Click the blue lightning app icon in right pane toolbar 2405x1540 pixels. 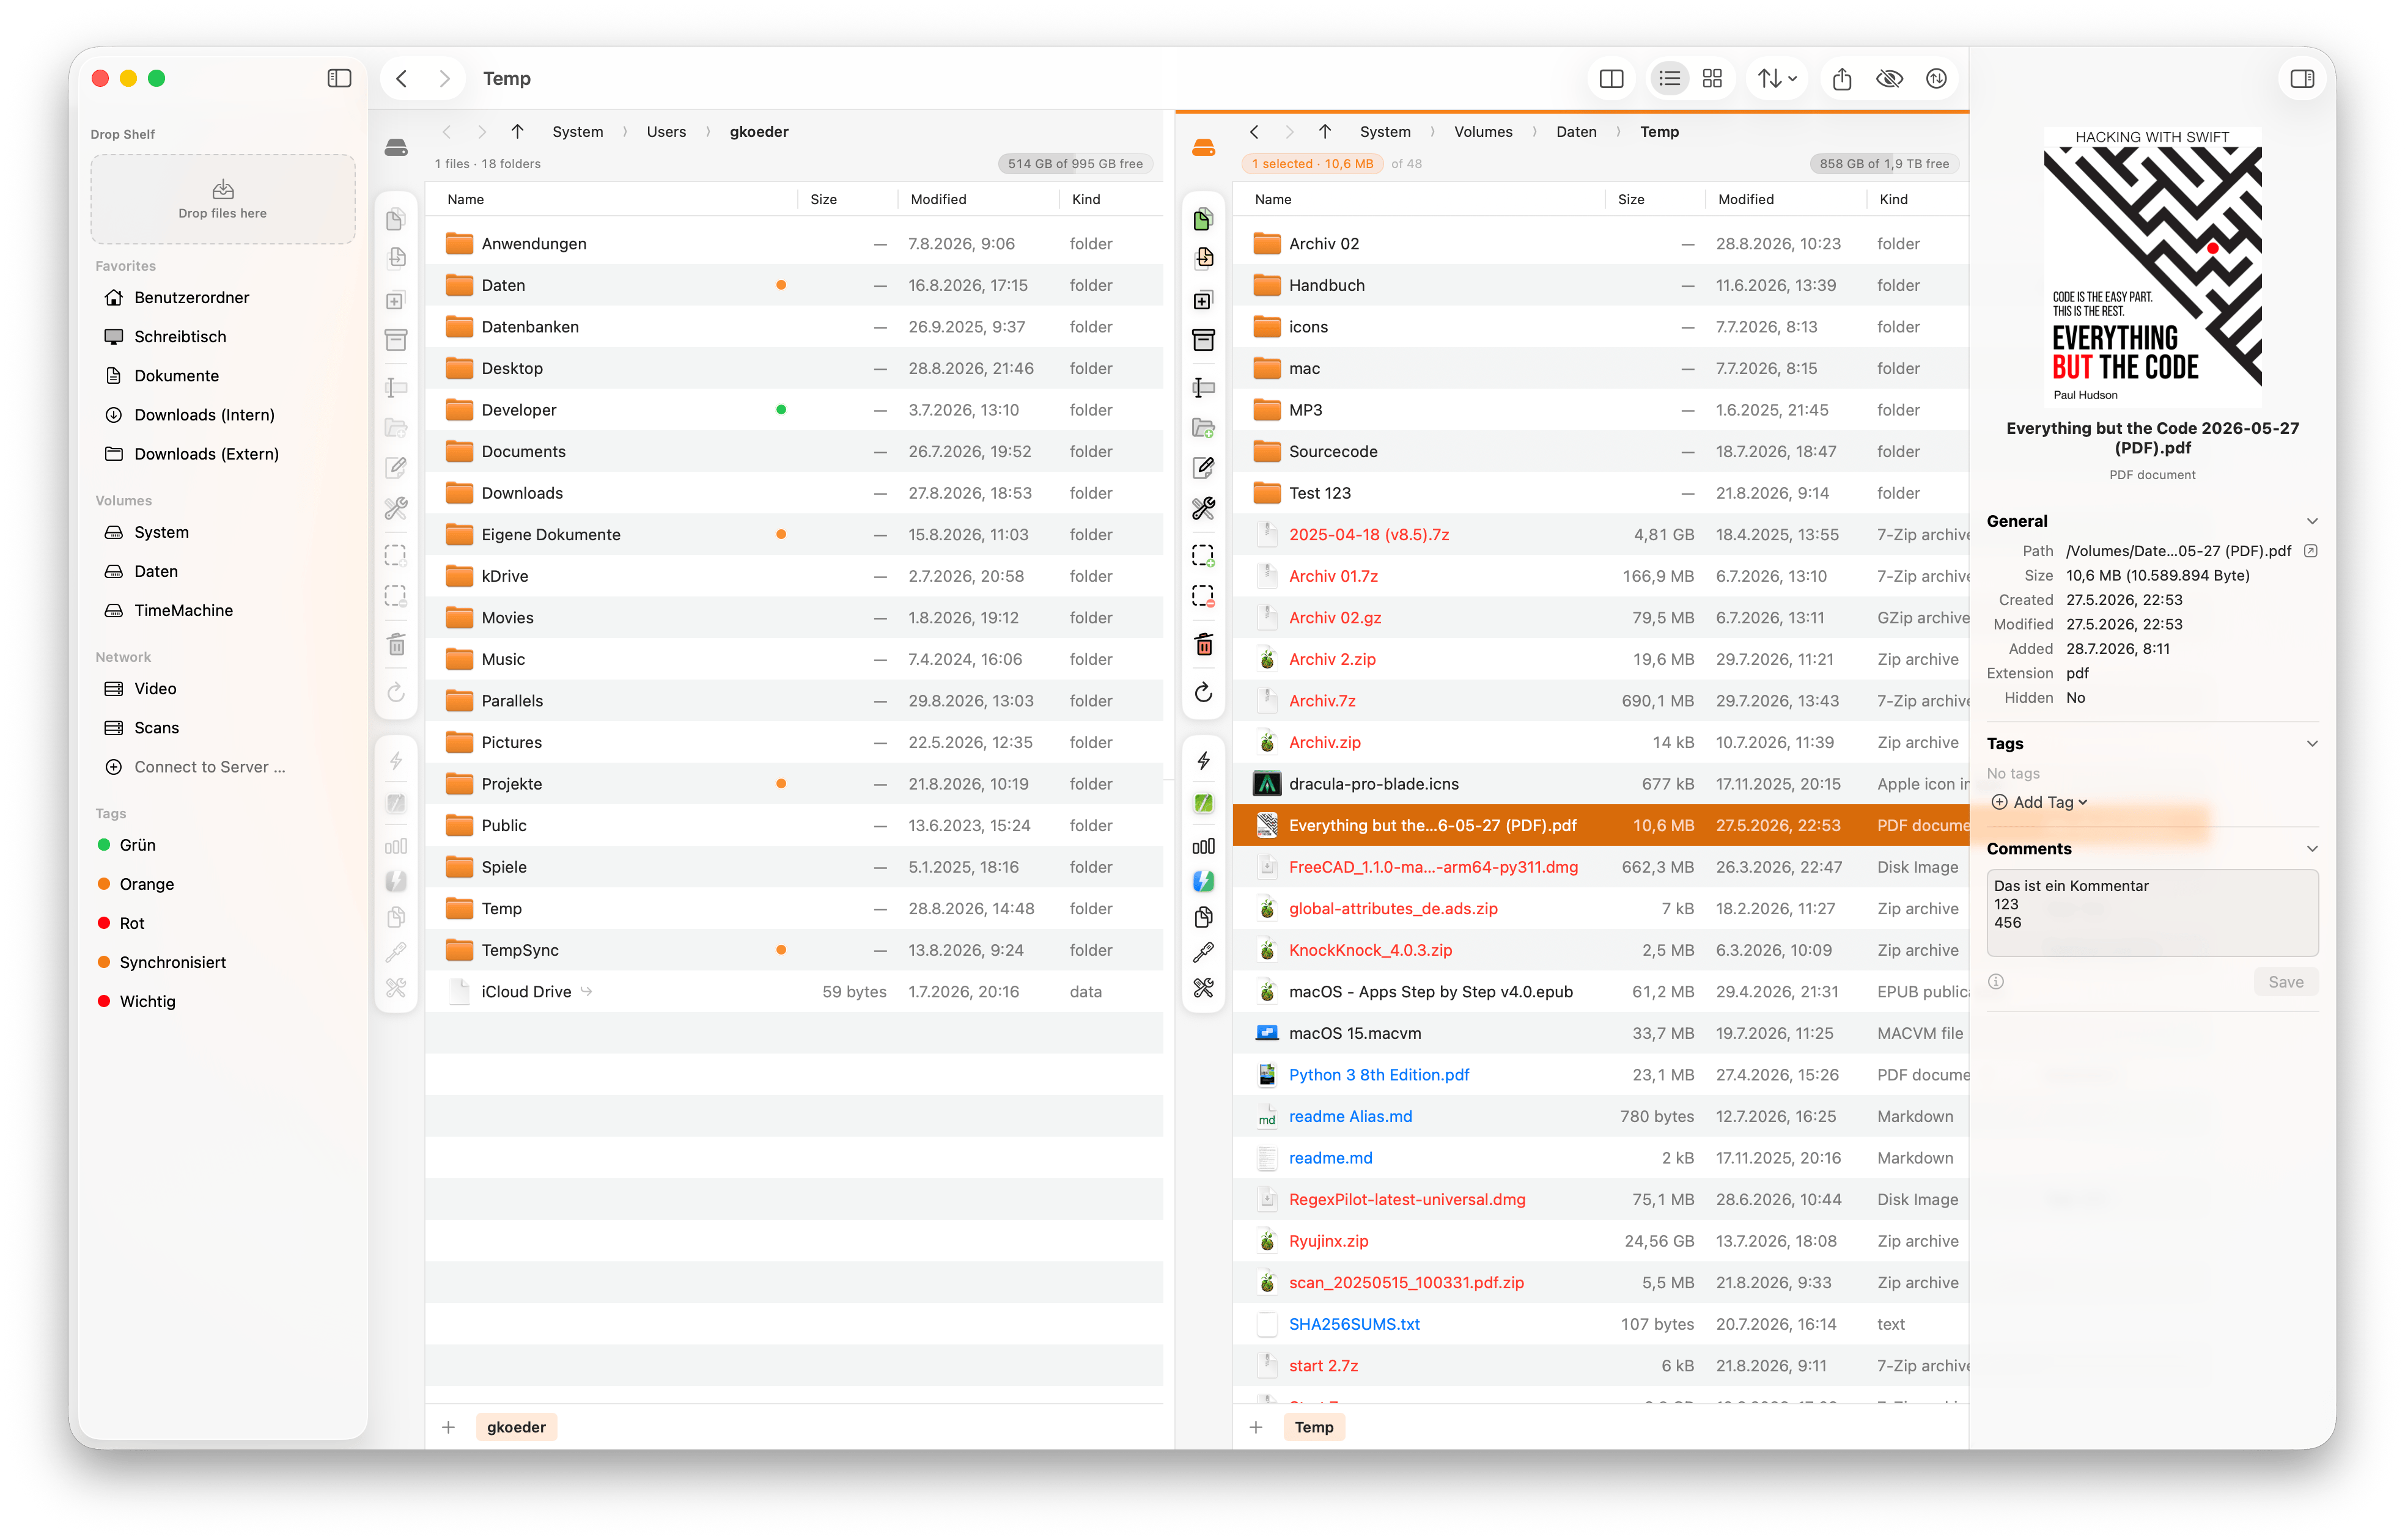pos(1202,881)
